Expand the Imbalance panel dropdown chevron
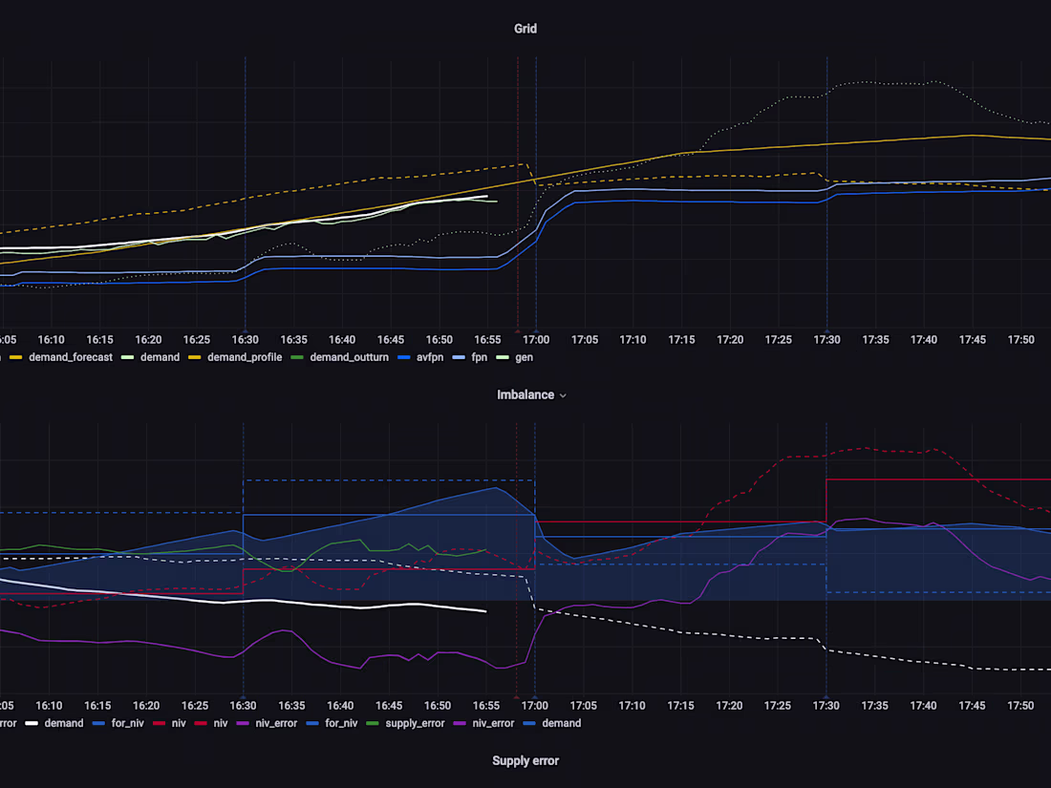The width and height of the screenshot is (1051, 788). 564,394
